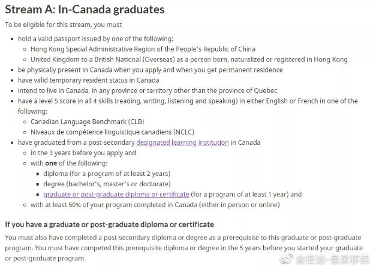Viewport: 373px width, 267px height.
Task: Click the watermark Chinese text beside Weibo logo
Action: (x=333, y=259)
